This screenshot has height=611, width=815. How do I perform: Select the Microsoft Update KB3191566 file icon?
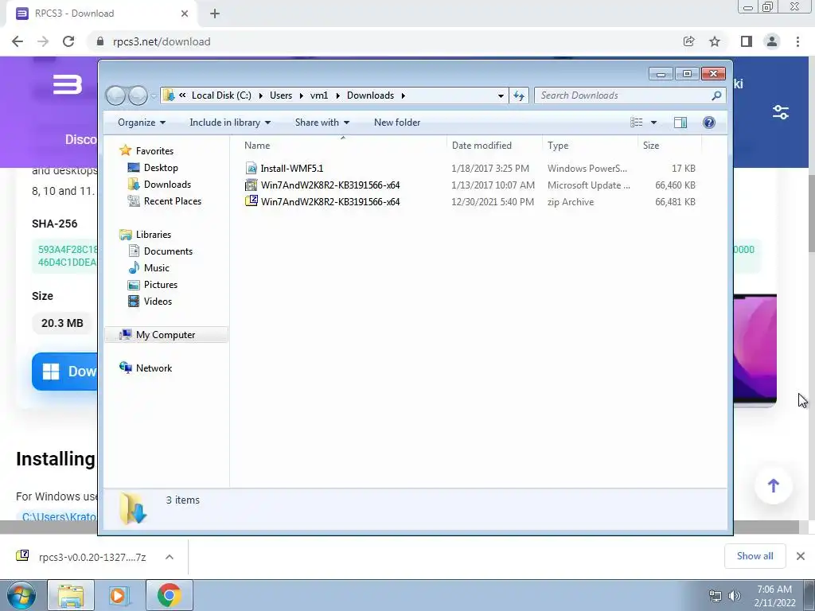[x=252, y=185]
